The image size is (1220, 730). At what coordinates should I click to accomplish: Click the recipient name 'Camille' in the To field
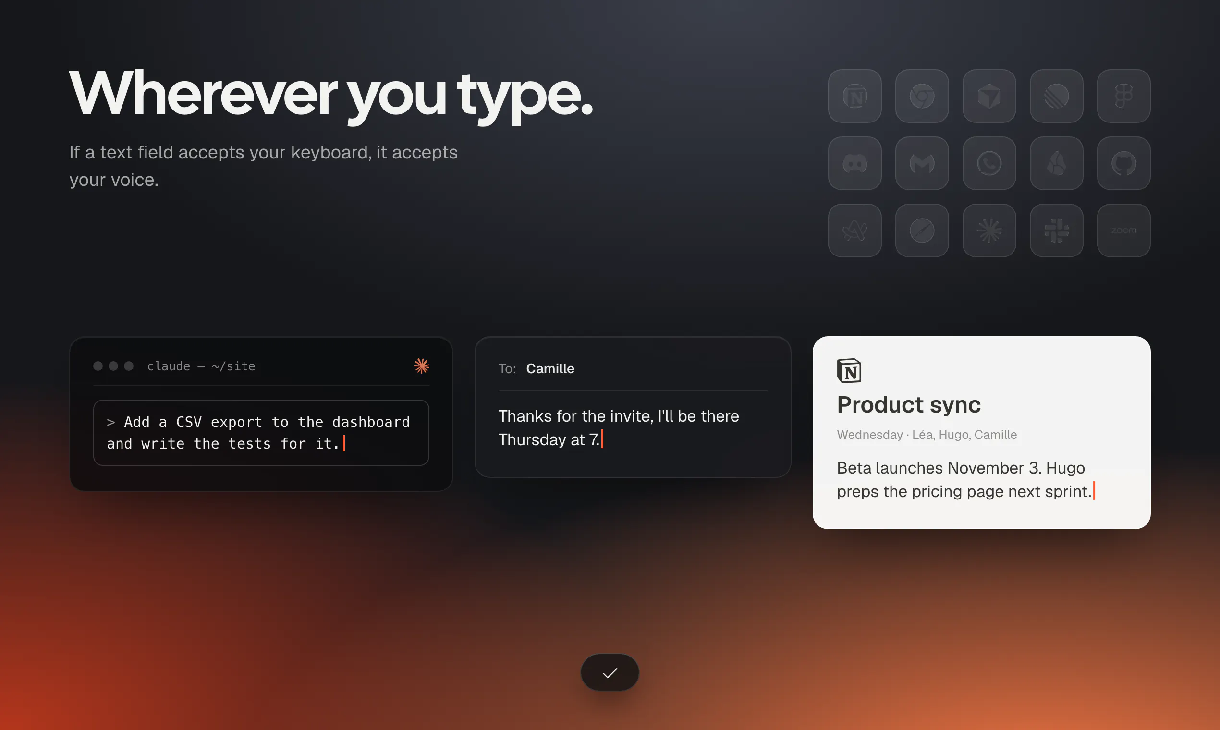[x=550, y=368]
